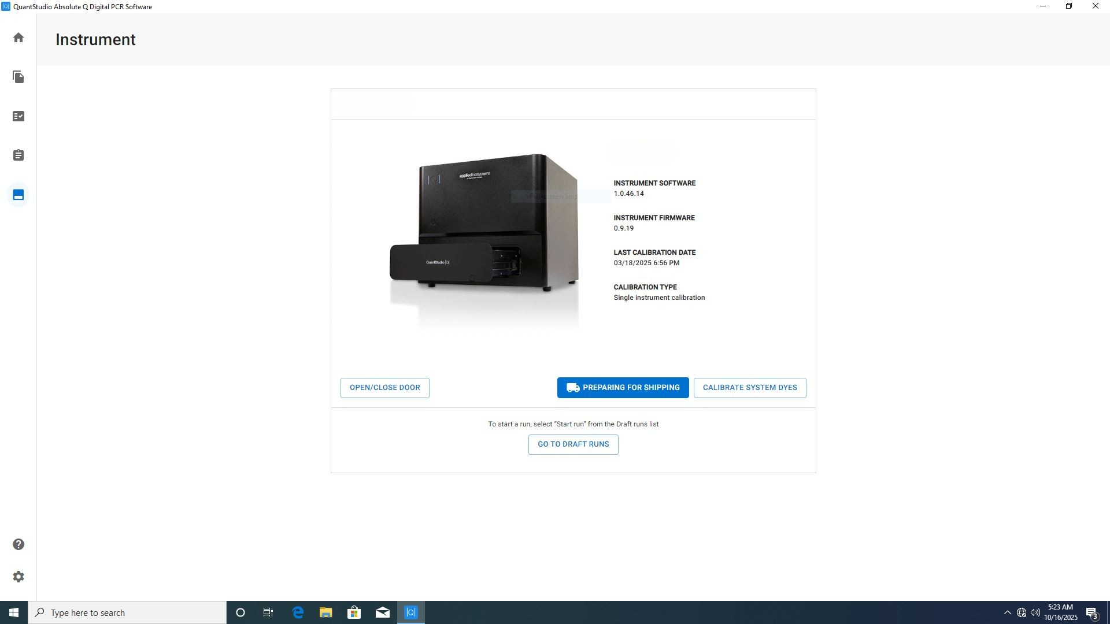The width and height of the screenshot is (1110, 624).
Task: Open the Help question mark icon
Action: coord(18,545)
